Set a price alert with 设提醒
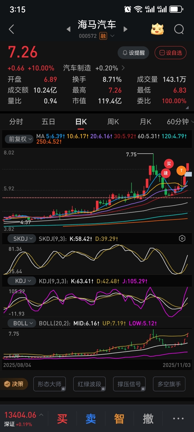194x432 pixels. (x=134, y=53)
